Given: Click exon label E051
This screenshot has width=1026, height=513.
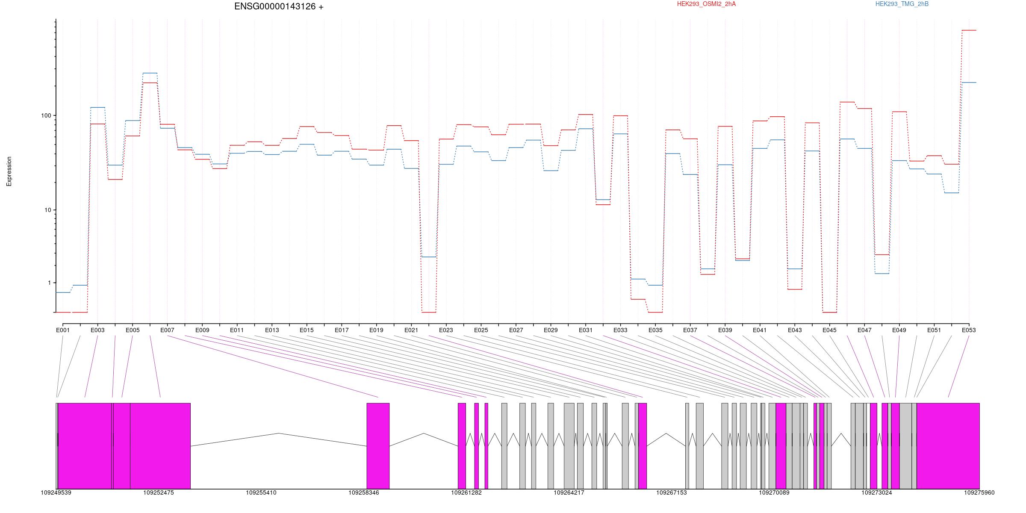Looking at the screenshot, I should 934,330.
